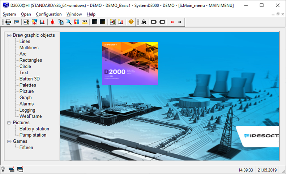Collapse the Games tree node
286x174 pixels.
coord(8,141)
